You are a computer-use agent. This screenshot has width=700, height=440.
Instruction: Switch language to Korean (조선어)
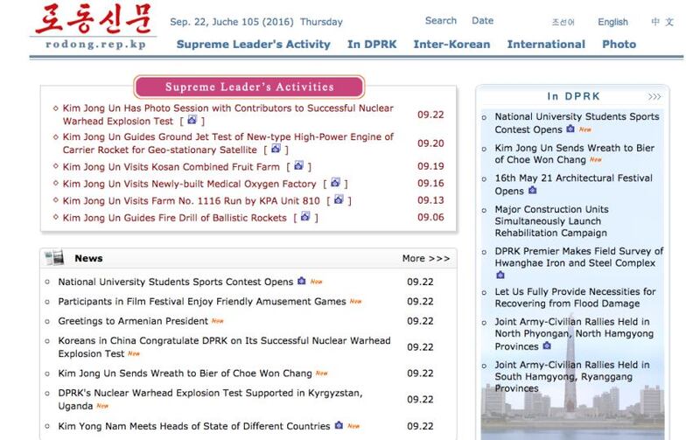click(563, 22)
